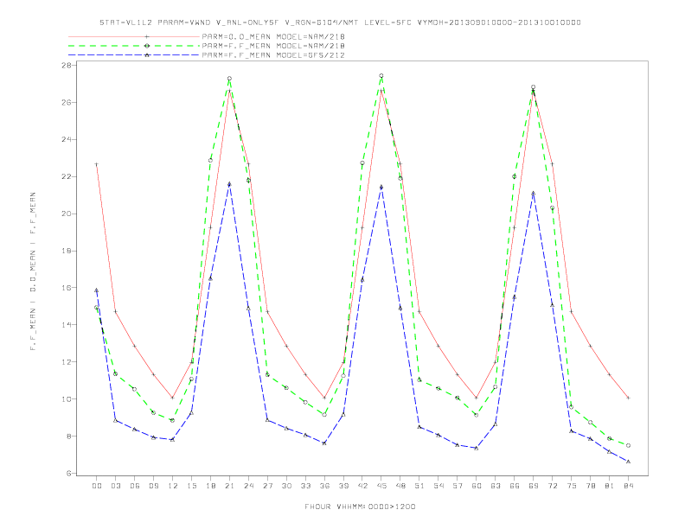Click x-axis forecast hour label 54

click(x=439, y=486)
